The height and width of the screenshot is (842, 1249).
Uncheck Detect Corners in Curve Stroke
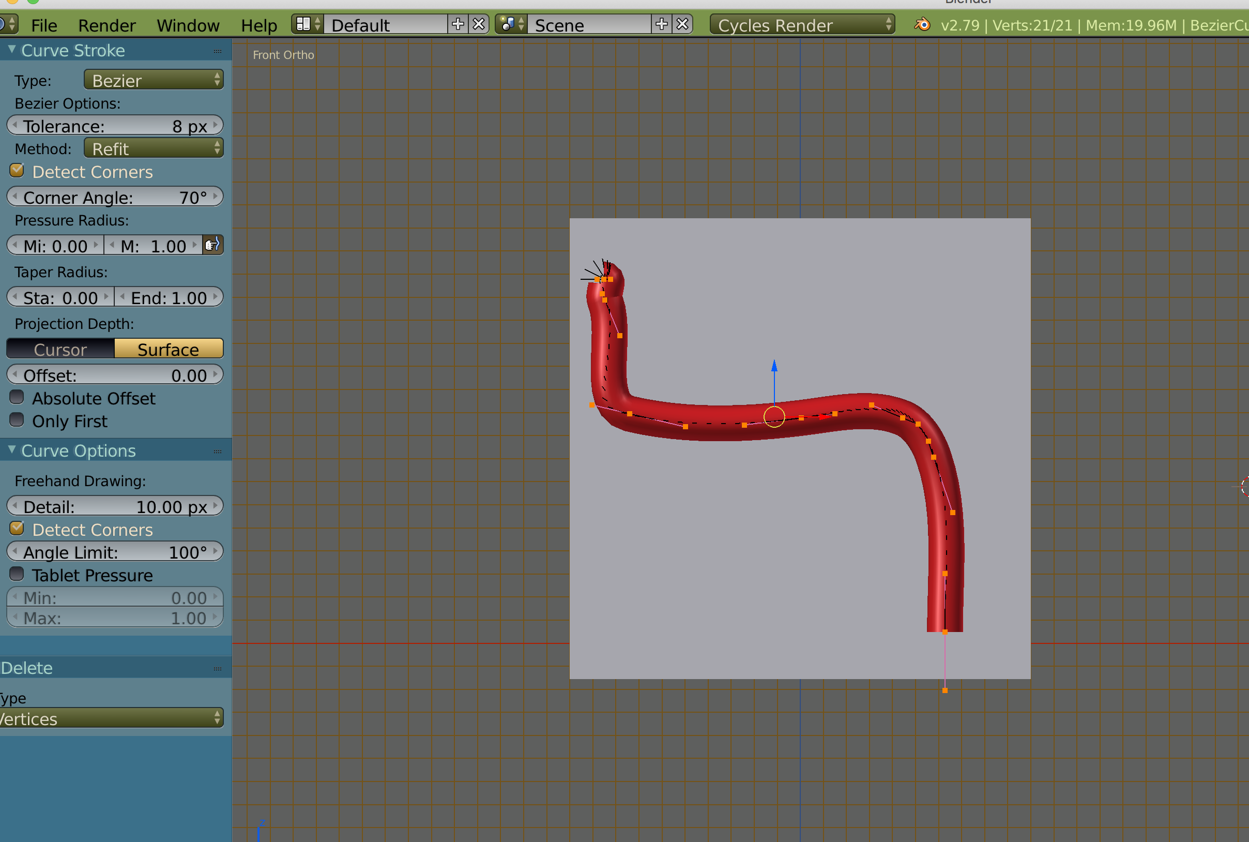[17, 171]
